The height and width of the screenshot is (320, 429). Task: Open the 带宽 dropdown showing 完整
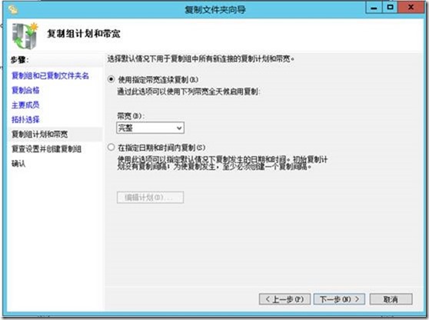coord(150,128)
